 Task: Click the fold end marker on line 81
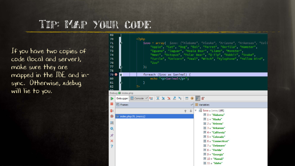(x=121, y=83)
